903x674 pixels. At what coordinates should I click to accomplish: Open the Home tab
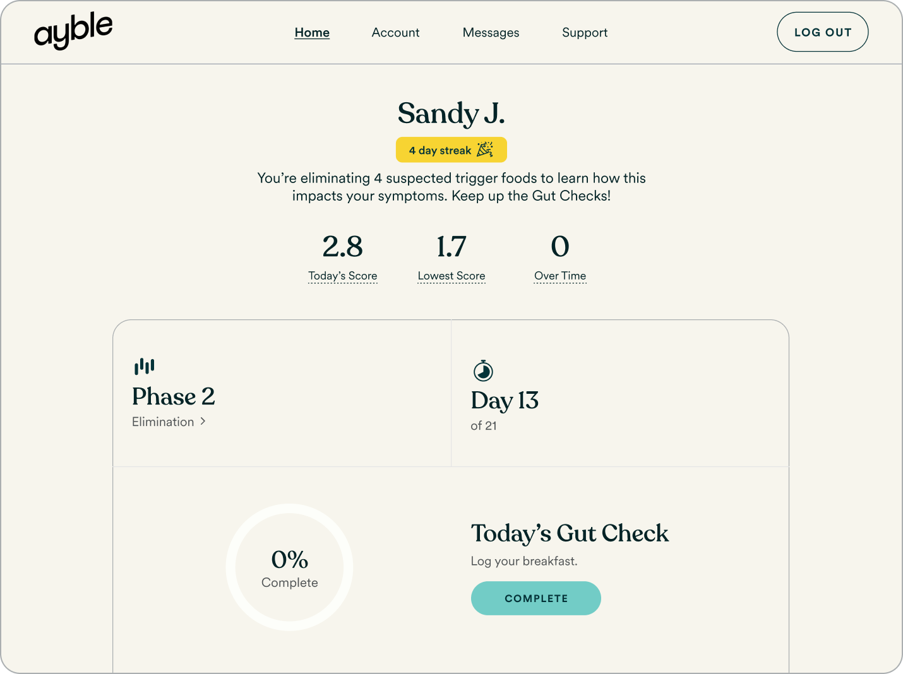(312, 33)
